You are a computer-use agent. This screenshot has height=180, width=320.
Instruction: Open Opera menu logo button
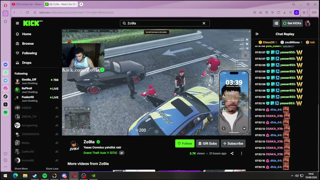pos(5,5)
